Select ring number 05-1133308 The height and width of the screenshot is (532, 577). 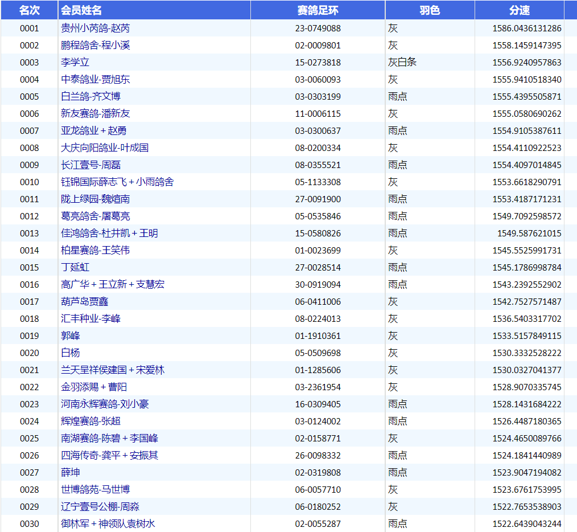[318, 182]
